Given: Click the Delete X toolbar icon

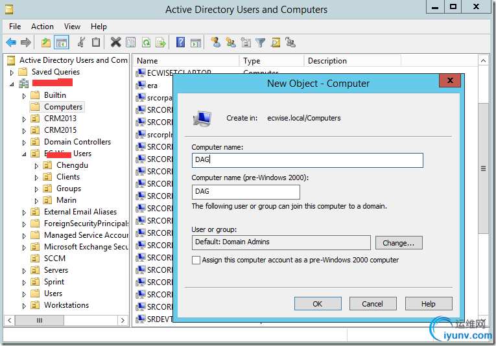Looking at the screenshot, I should [x=116, y=42].
